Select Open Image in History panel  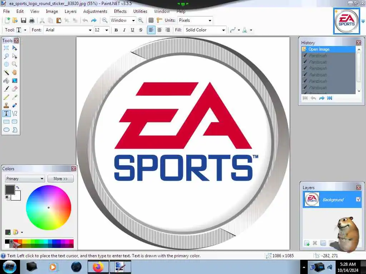pos(328,49)
